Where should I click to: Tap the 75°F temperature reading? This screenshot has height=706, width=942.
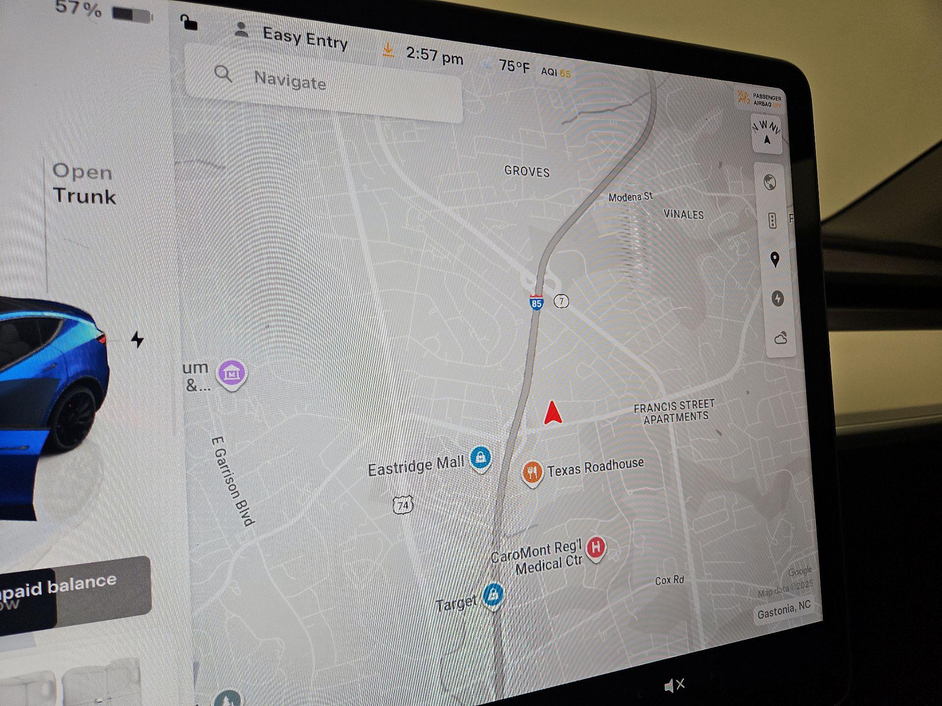pos(514,66)
